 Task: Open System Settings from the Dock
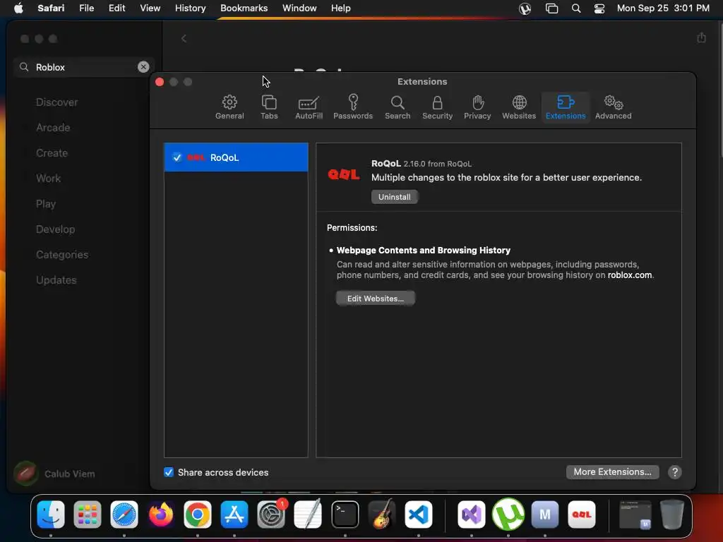(271, 514)
